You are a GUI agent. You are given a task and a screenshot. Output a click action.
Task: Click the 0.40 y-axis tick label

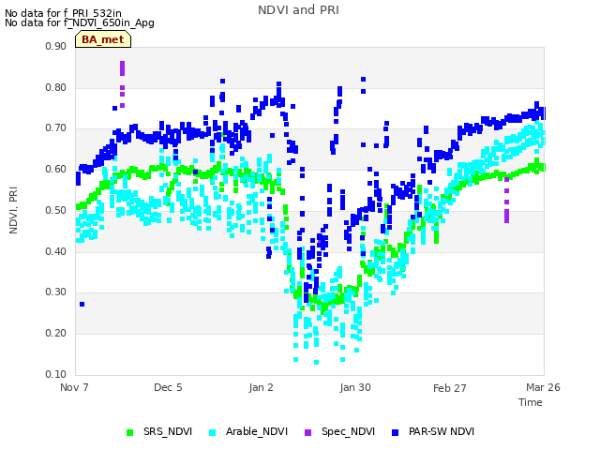click(x=56, y=251)
